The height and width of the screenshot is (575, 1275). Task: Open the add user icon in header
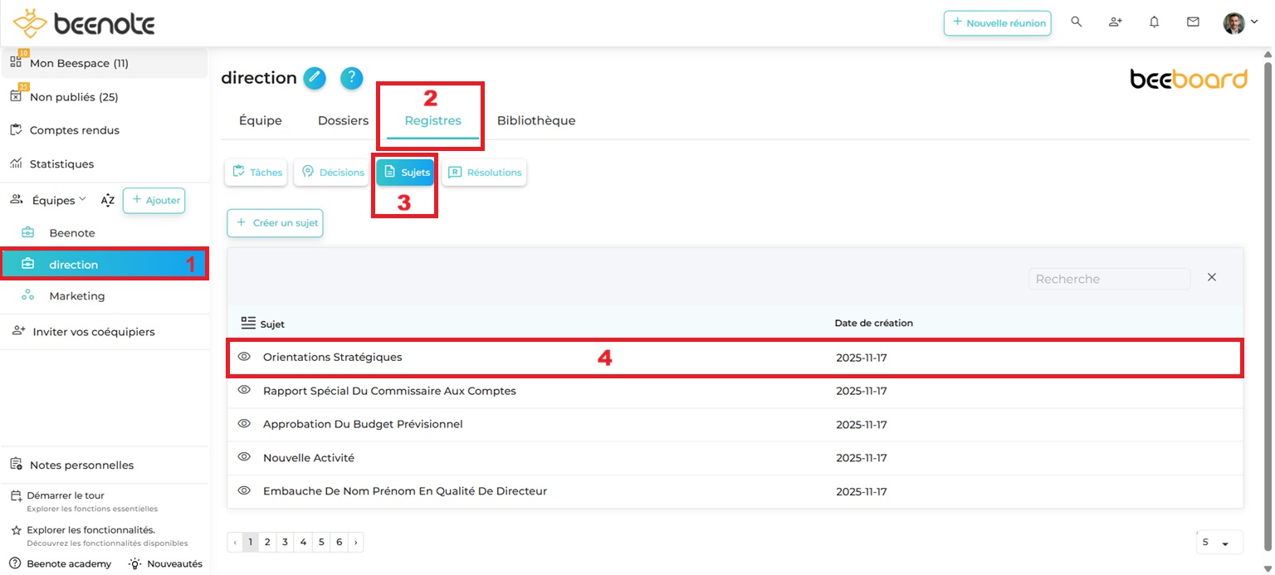pos(1116,22)
